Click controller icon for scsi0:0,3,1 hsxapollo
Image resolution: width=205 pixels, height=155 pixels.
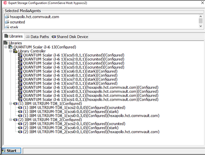pos(20,91)
